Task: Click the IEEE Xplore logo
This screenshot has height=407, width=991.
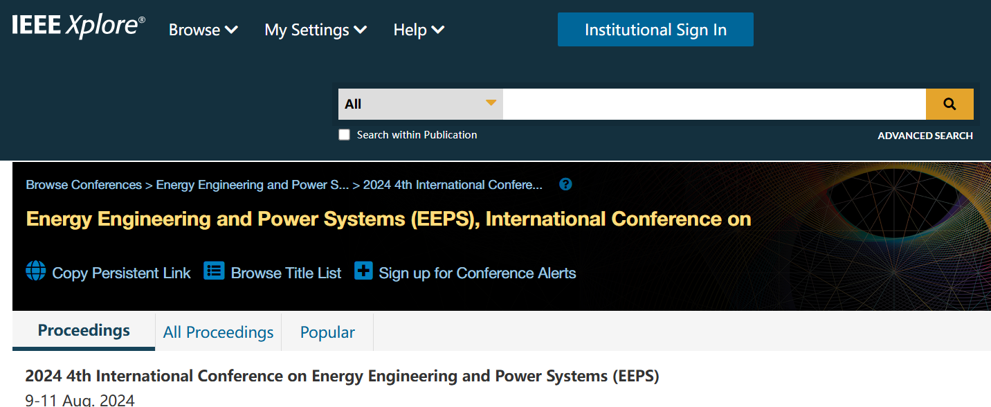Action: tap(78, 26)
